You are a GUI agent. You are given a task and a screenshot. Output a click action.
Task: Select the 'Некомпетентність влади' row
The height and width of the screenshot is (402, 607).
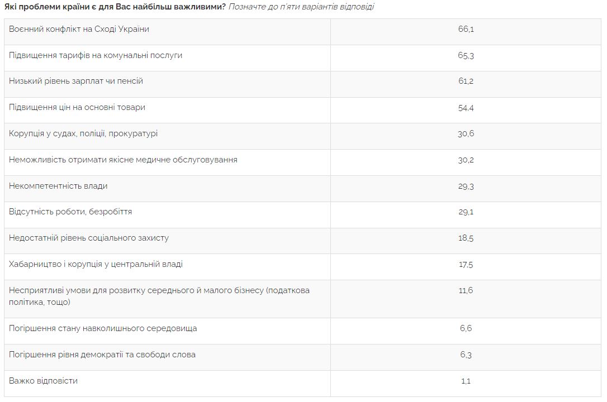coord(58,186)
